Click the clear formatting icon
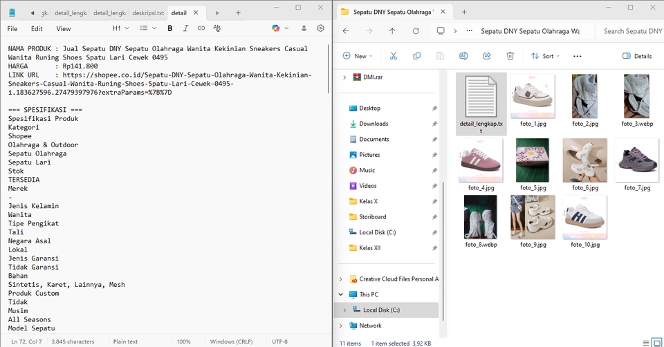 [x=217, y=28]
